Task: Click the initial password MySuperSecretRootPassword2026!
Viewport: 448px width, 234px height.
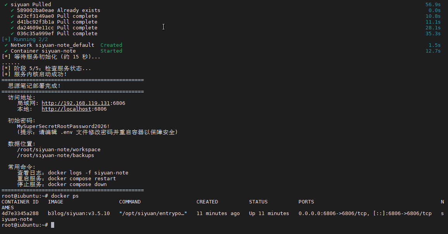Action: click(x=63, y=126)
